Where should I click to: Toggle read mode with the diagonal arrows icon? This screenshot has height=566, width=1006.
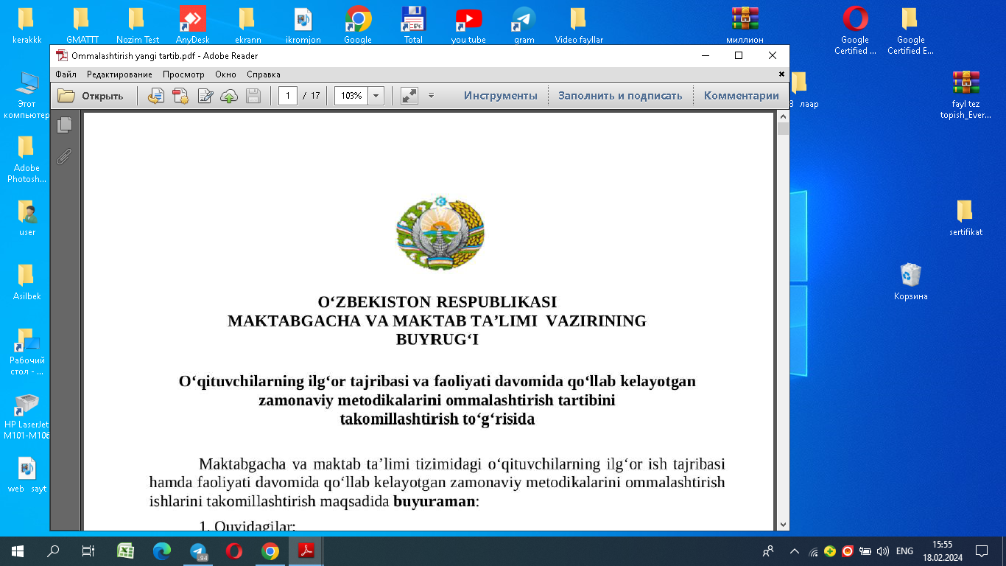409,96
